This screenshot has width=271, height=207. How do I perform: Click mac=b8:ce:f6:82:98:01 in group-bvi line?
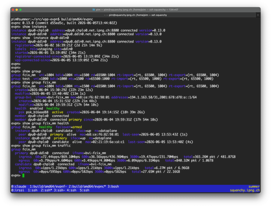90,97
